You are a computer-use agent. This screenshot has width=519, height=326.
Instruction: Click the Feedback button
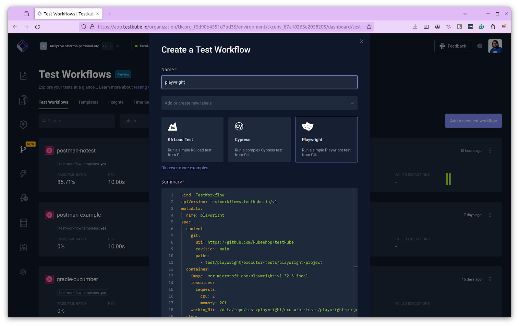coord(453,46)
